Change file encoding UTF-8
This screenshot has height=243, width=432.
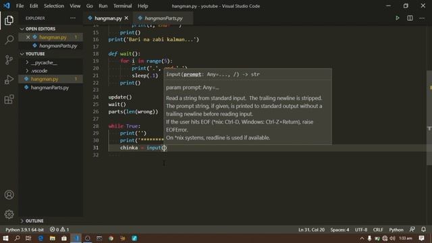361,230
